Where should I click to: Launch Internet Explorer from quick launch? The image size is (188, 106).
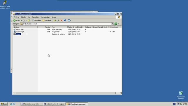pyautogui.click(x=11, y=104)
